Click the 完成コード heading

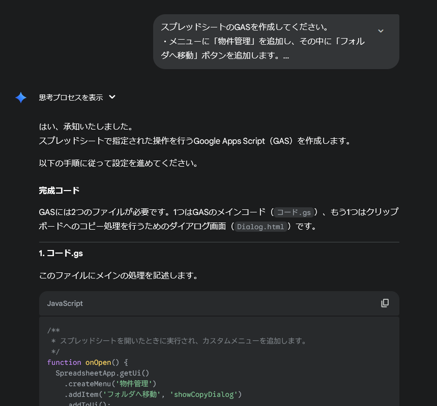59,191
